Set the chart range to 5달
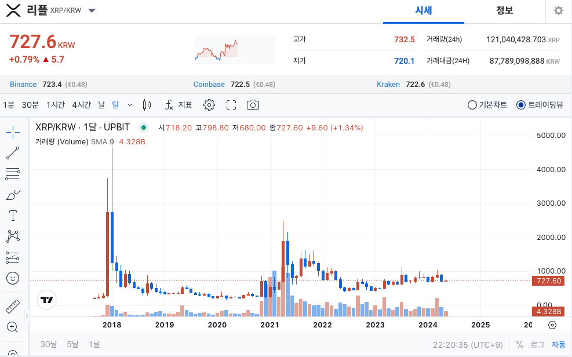This screenshot has width=572, height=357. click(72, 344)
